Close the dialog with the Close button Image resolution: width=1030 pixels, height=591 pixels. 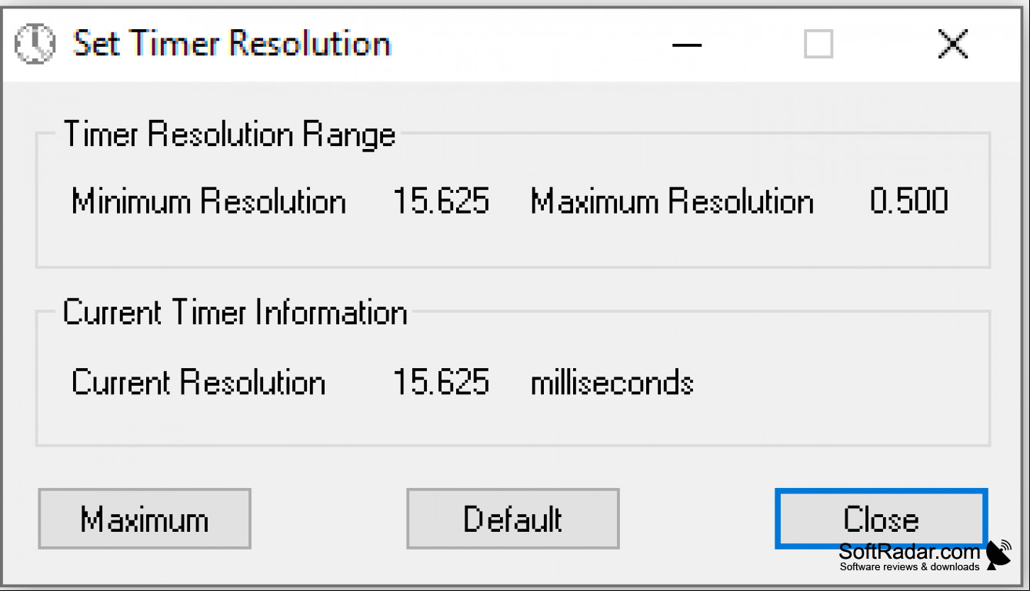(x=881, y=519)
